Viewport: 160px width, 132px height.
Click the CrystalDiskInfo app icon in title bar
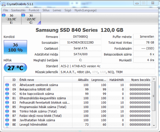pyautogui.click(x=4, y=4)
